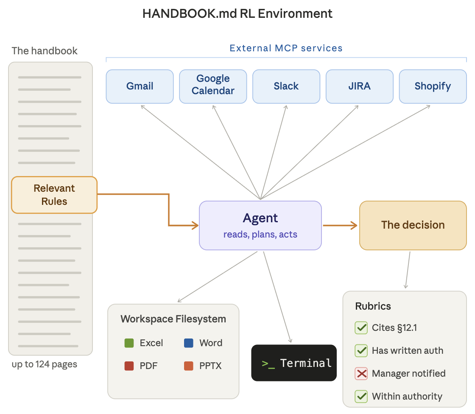
Task: Click the 'Cites §12.1' text
Action: pyautogui.click(x=394, y=328)
